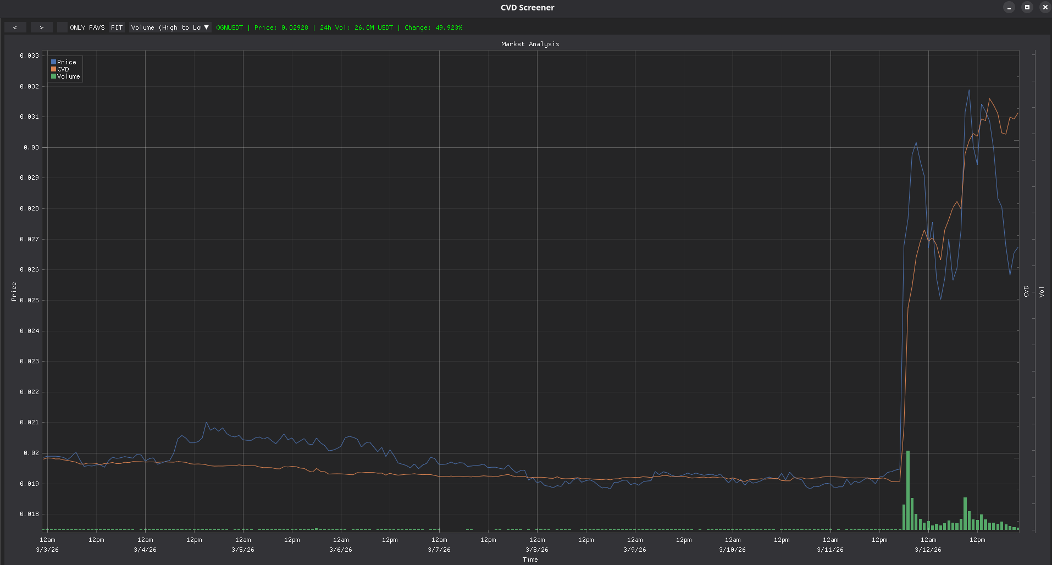Close the CVD Screener window
Viewport: 1052px width, 565px height.
tap(1045, 7)
